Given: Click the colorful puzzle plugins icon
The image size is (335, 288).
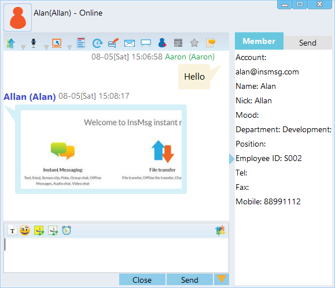Looking at the screenshot, I should click(x=220, y=230).
